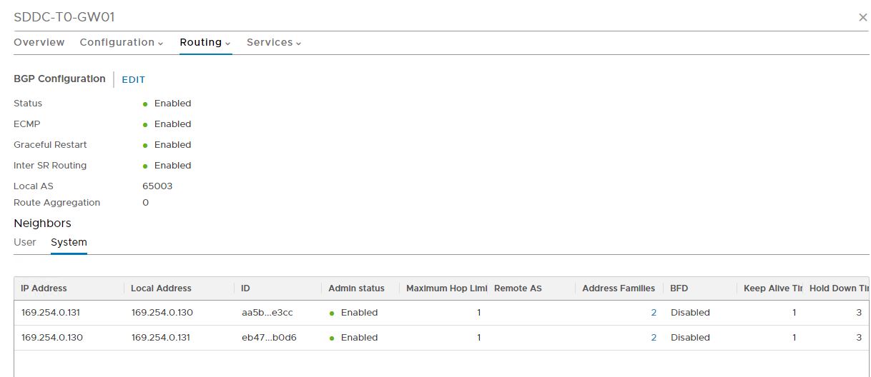Click the Graceful Restart enabled status dot
871x377 pixels.
coord(145,146)
